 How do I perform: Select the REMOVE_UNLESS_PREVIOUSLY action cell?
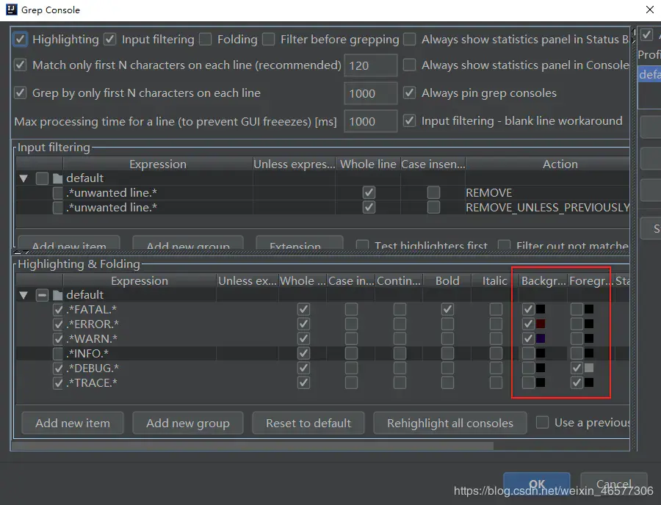pyautogui.click(x=547, y=207)
